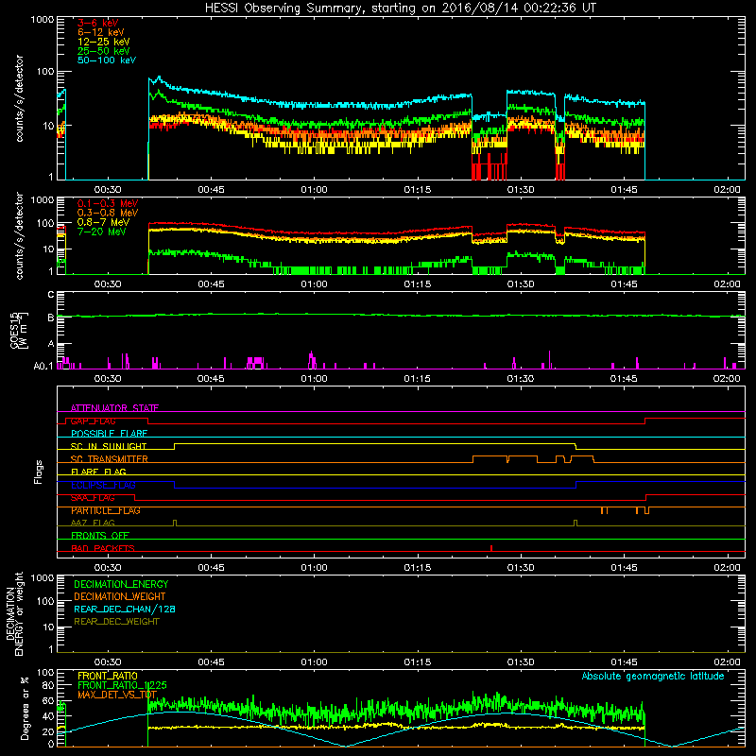Click the ECLIPSE_FLAG label
The height and width of the screenshot is (756, 756).
point(103,485)
